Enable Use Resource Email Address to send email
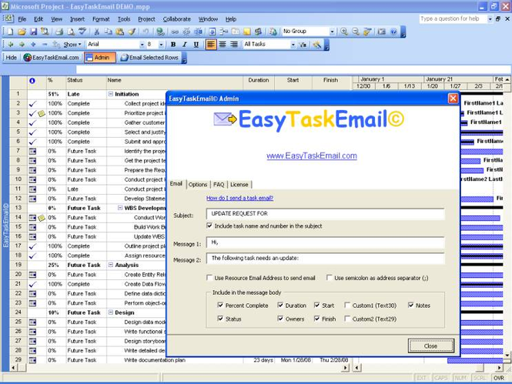The width and height of the screenshot is (512, 384). [209, 278]
